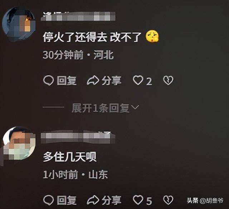This screenshot has width=229, height=209.
Task: Dislike the 河北 comment with the broken heart
Action: (x=168, y=80)
